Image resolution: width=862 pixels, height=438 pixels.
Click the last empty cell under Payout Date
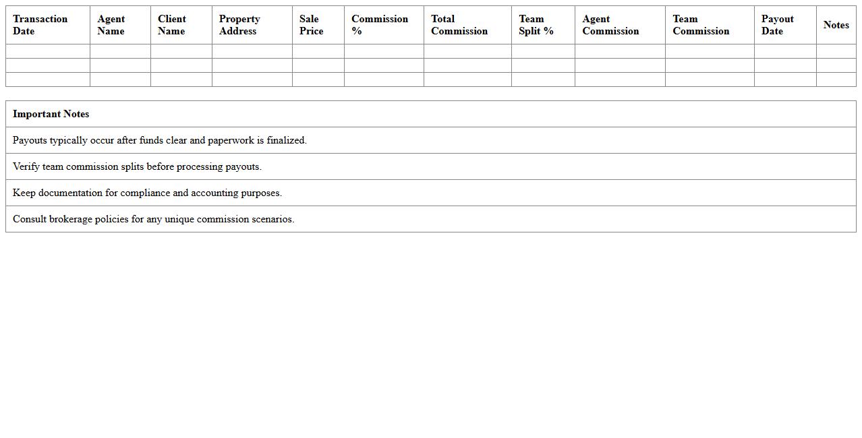click(x=785, y=80)
